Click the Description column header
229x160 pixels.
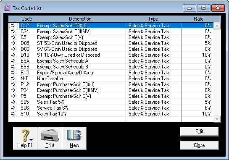pos(80,19)
